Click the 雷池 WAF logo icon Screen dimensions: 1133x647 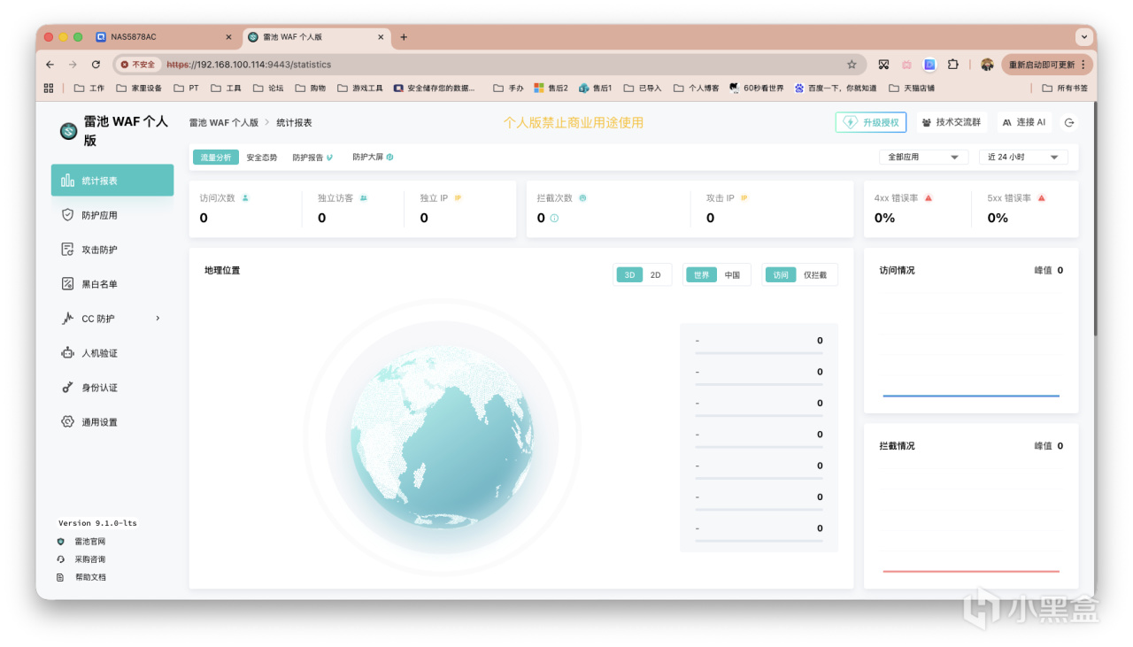click(68, 131)
